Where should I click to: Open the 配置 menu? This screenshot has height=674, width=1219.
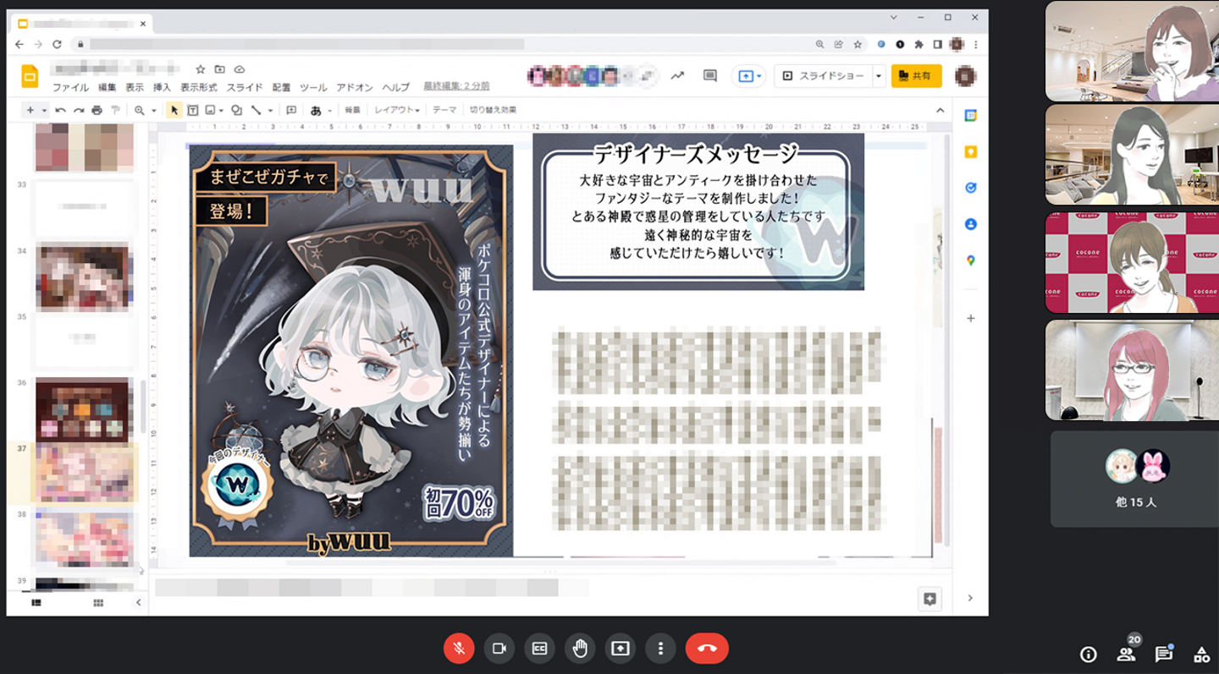(x=282, y=87)
